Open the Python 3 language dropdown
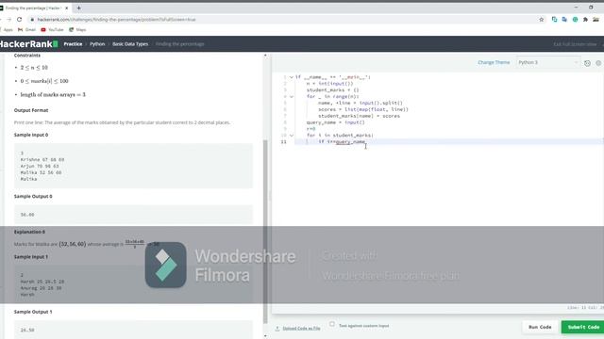The image size is (604, 339). tap(548, 62)
